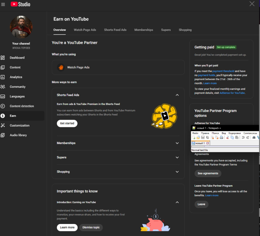Close the новый 1 tab in Notepad++
The image size is (260, 236).
point(207,143)
